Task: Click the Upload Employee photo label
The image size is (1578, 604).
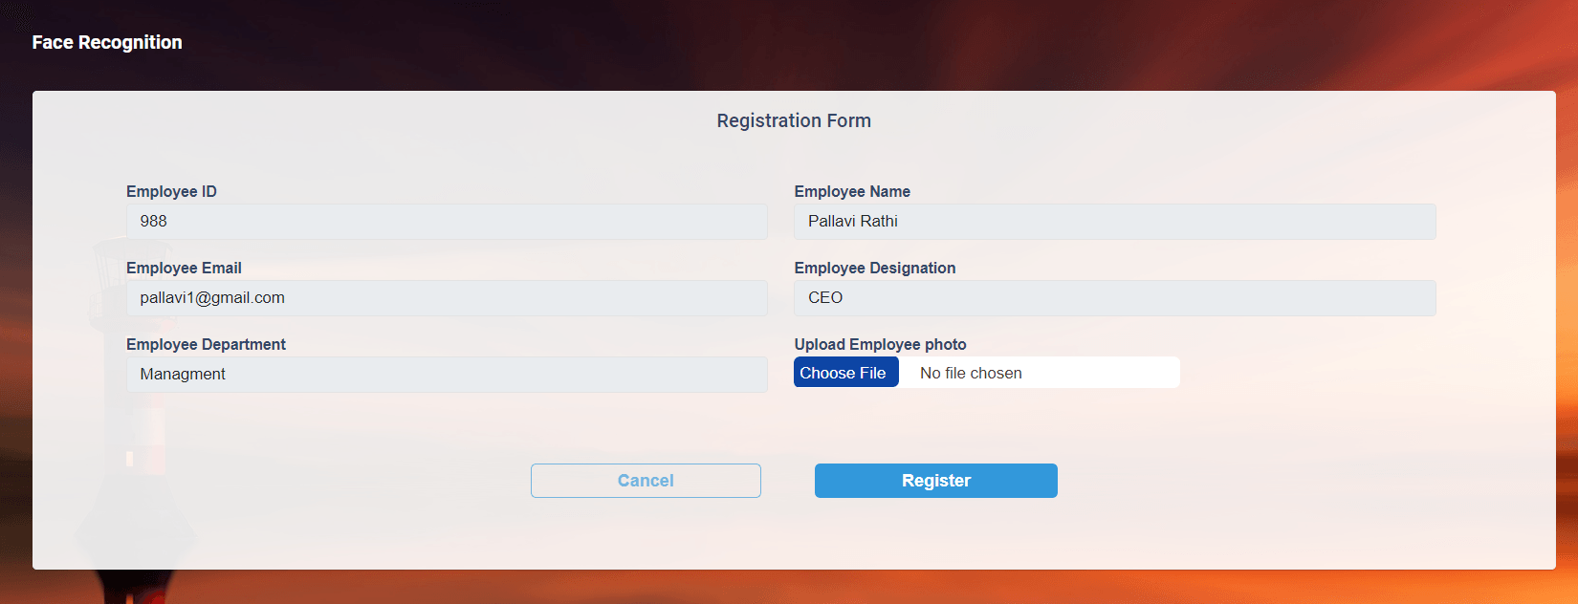Action: (880, 344)
